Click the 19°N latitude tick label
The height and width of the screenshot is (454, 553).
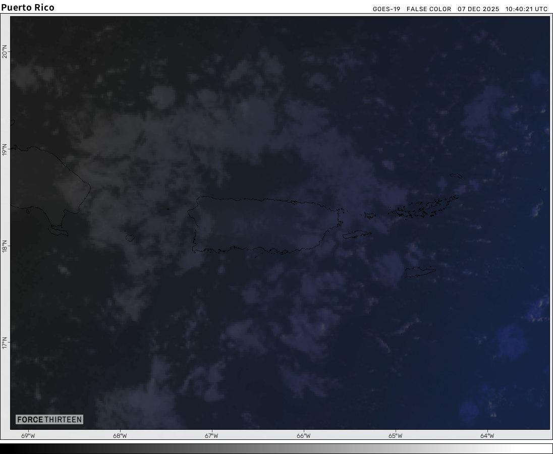pos(5,150)
